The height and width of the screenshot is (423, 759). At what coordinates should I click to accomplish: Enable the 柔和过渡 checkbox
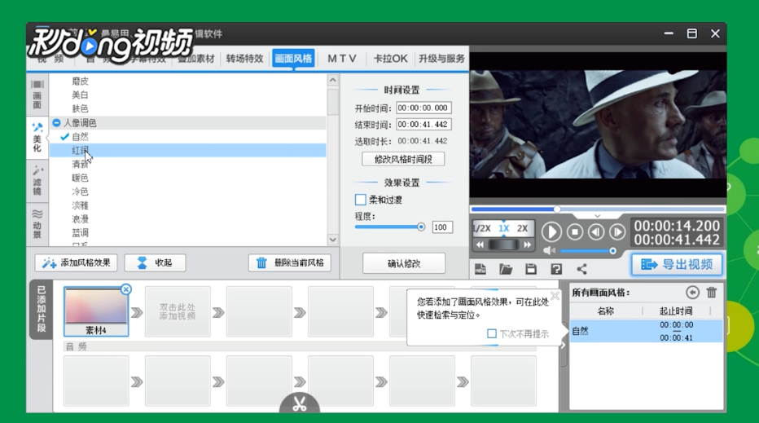[360, 200]
